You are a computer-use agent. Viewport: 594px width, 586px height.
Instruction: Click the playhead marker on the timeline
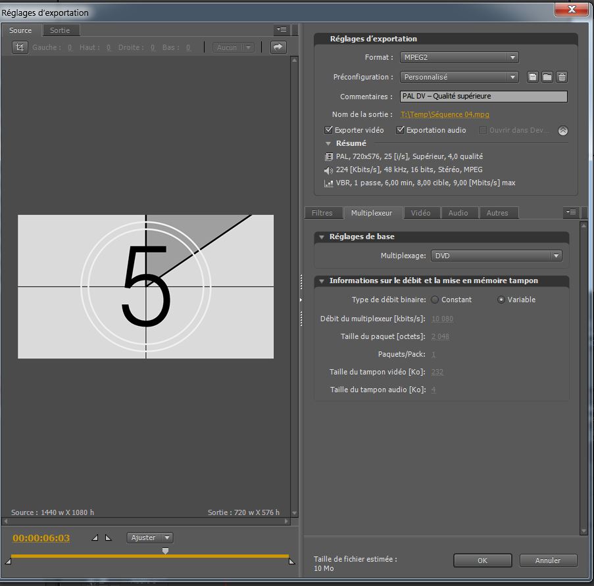165,551
